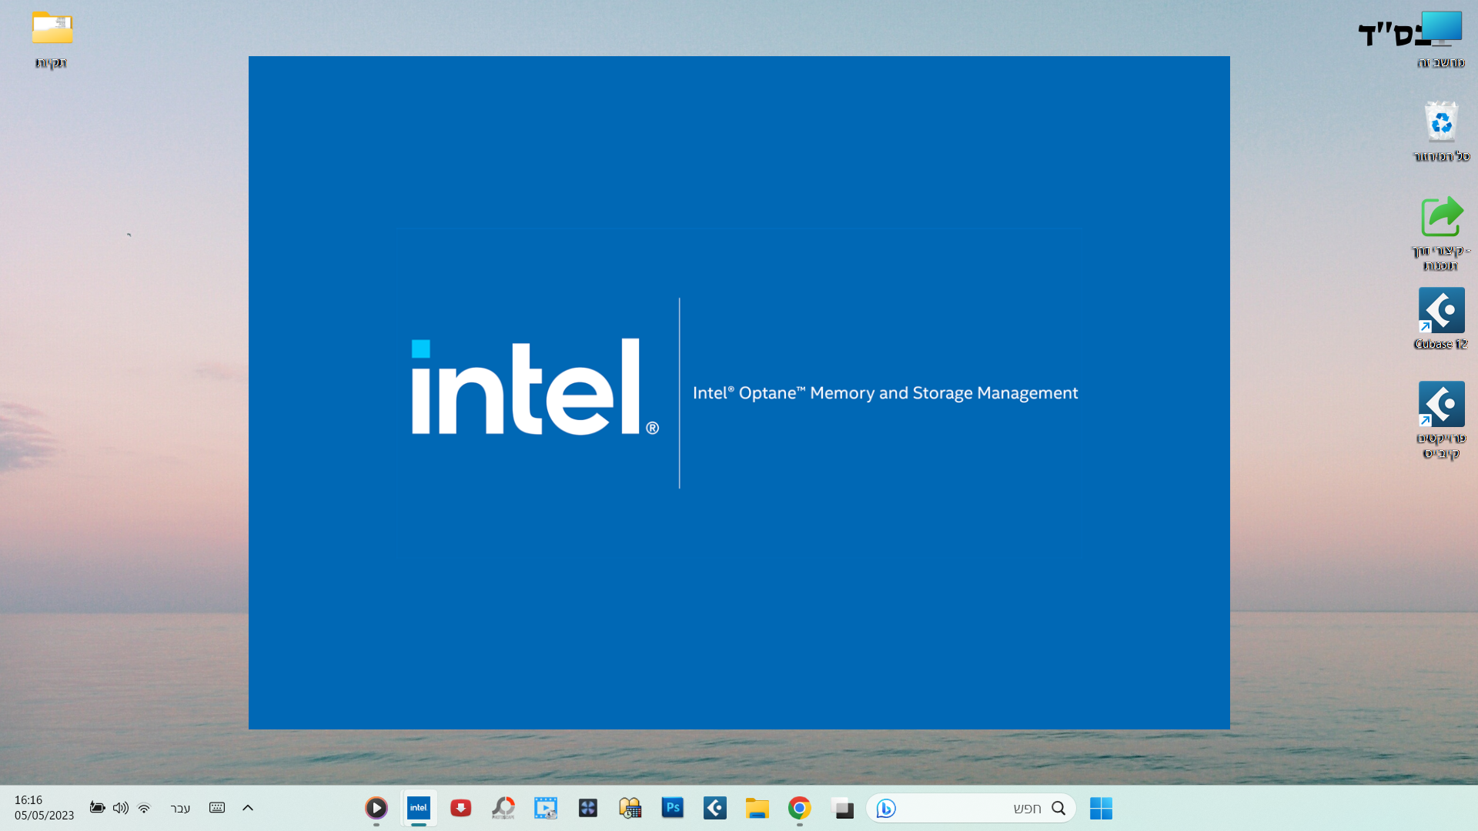Open the Task View taskbar icon
This screenshot has width=1478, height=831.
click(x=843, y=808)
